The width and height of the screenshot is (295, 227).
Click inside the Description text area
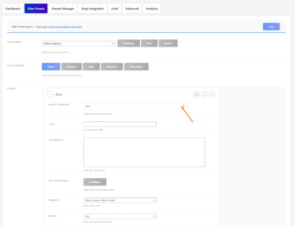pos(144,152)
